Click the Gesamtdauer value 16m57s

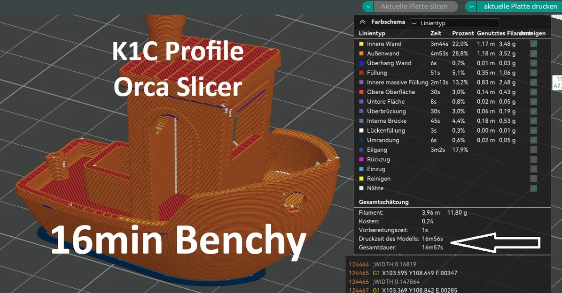(x=432, y=248)
